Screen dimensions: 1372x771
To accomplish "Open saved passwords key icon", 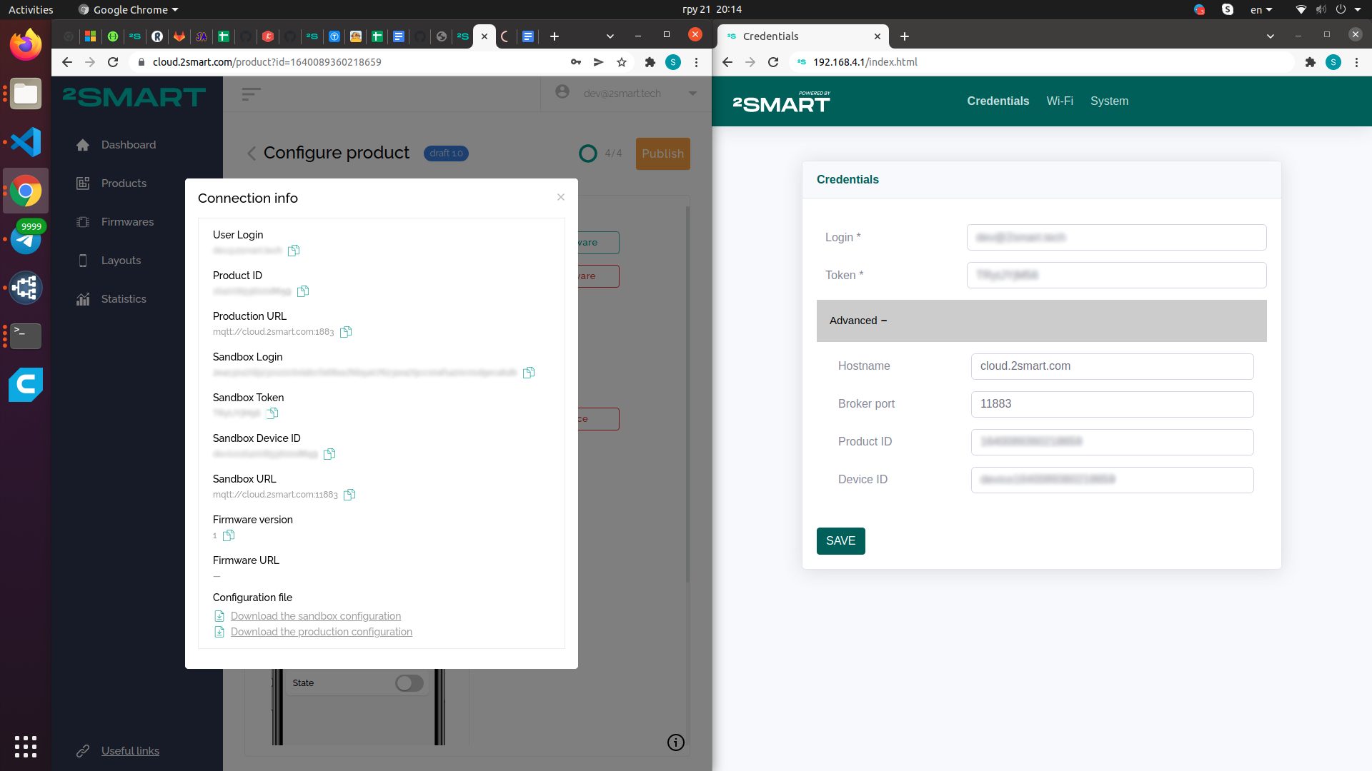I will (576, 62).
